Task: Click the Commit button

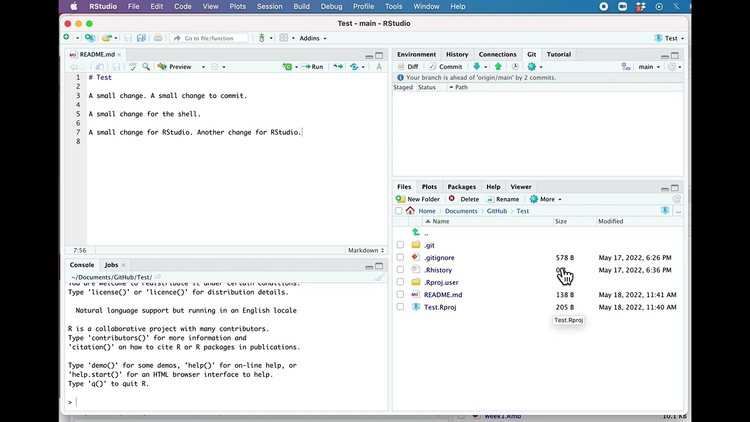Action: tap(445, 67)
